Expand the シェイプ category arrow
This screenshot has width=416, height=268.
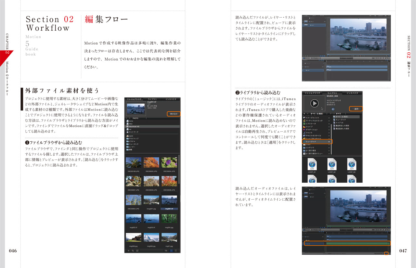(x=329, y=127)
